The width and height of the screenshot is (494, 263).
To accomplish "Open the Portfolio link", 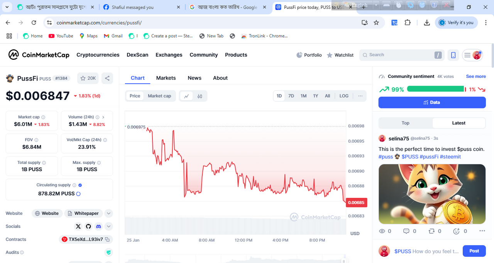I will point(309,55).
